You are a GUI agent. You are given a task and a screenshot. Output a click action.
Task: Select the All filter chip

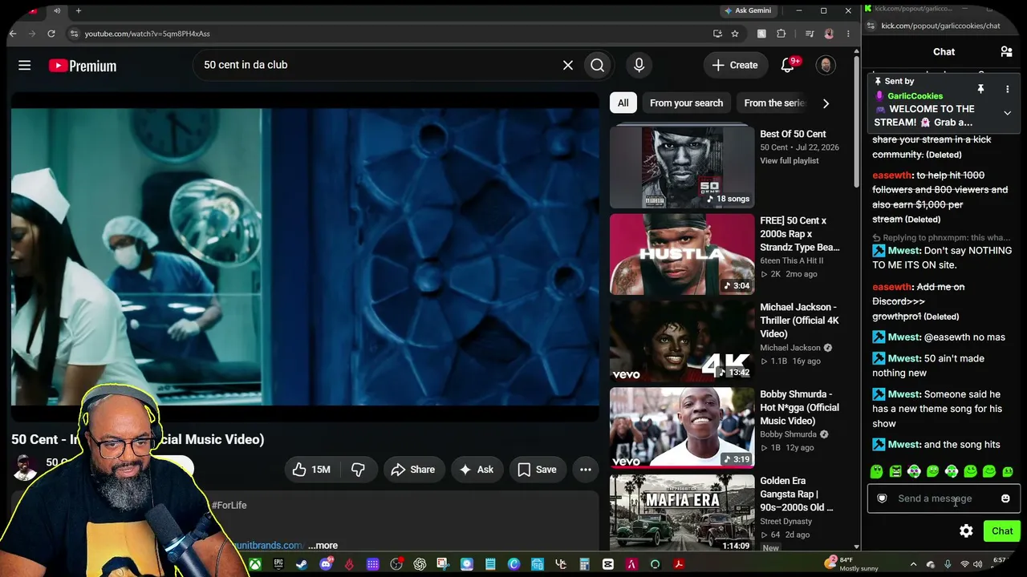(x=623, y=103)
